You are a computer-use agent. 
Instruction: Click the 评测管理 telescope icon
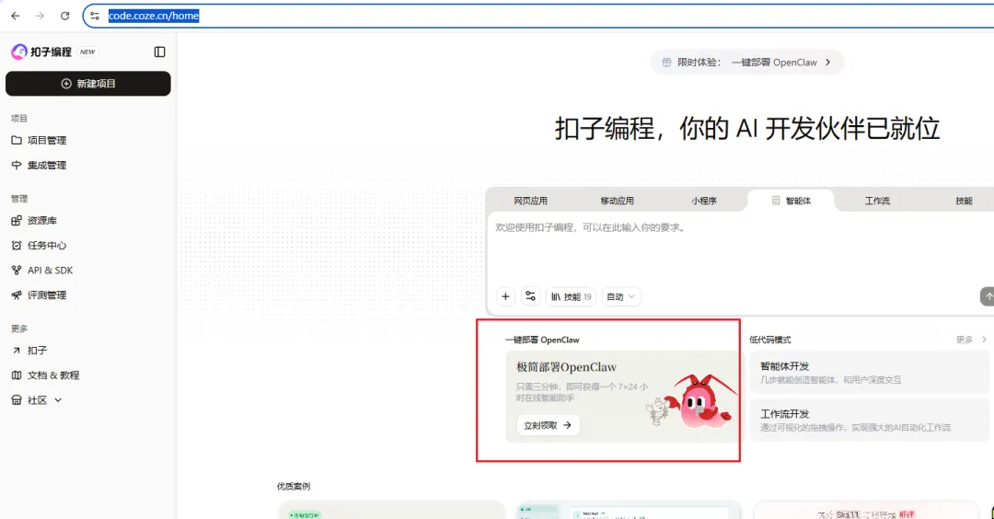tap(17, 295)
